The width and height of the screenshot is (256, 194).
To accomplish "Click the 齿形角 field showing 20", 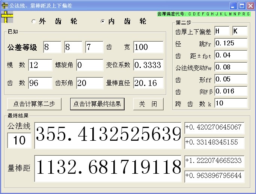I will point(90,83).
